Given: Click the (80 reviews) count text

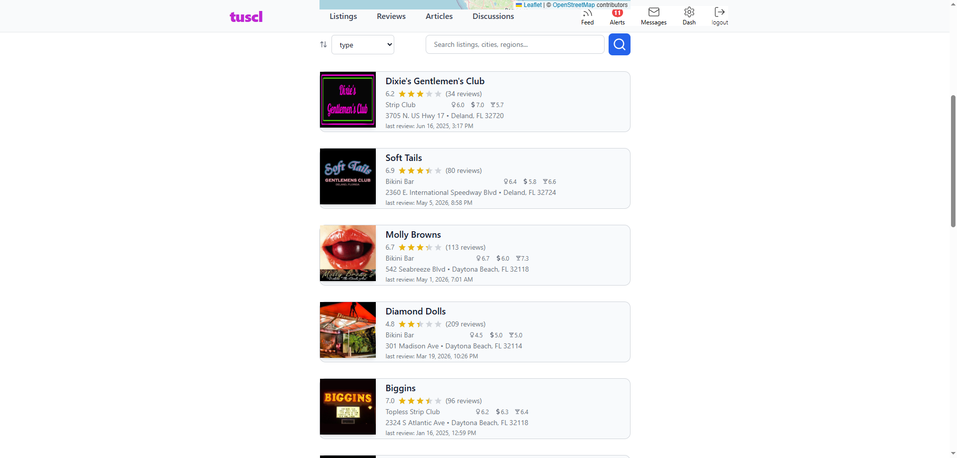Looking at the screenshot, I should [x=464, y=170].
